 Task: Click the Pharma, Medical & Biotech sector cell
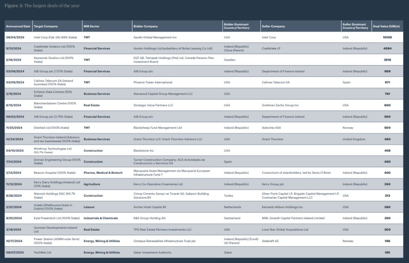coord(103,173)
